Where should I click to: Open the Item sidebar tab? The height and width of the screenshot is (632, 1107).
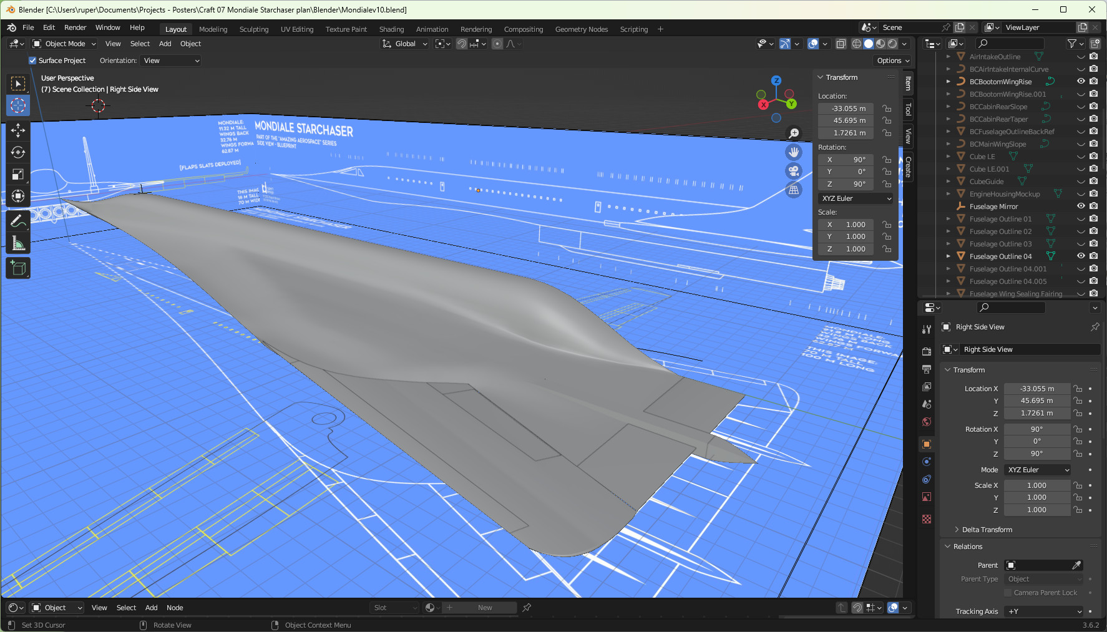[x=908, y=82]
